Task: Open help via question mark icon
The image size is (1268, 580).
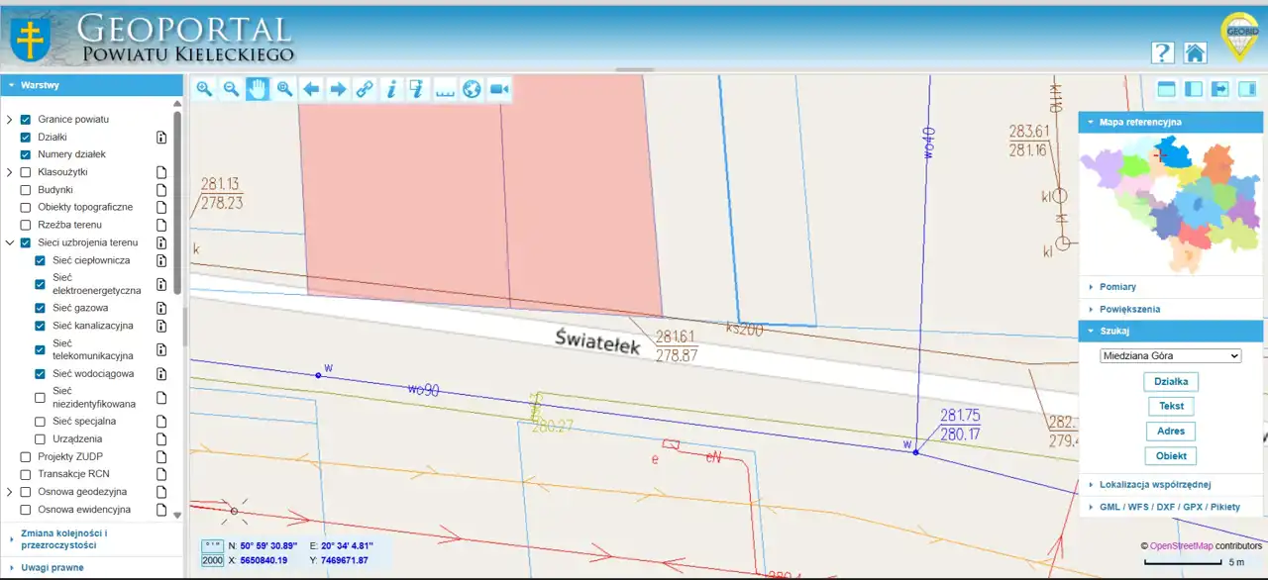Action: [x=1162, y=52]
